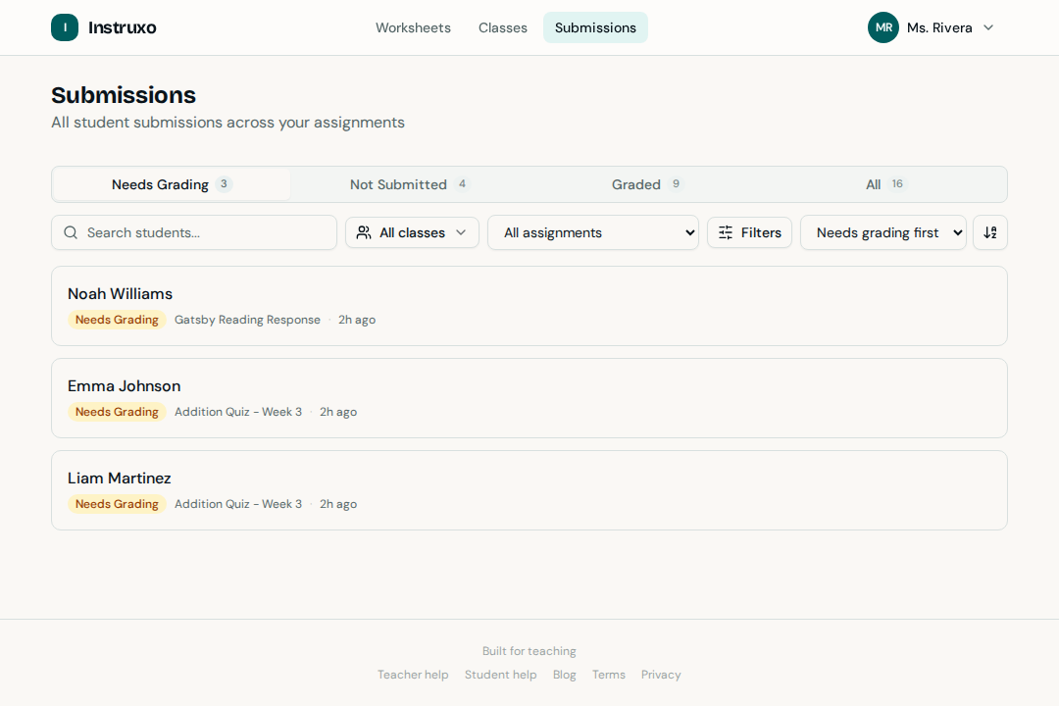Click the Needs Grading badge on Liam Martinez

pos(117,503)
